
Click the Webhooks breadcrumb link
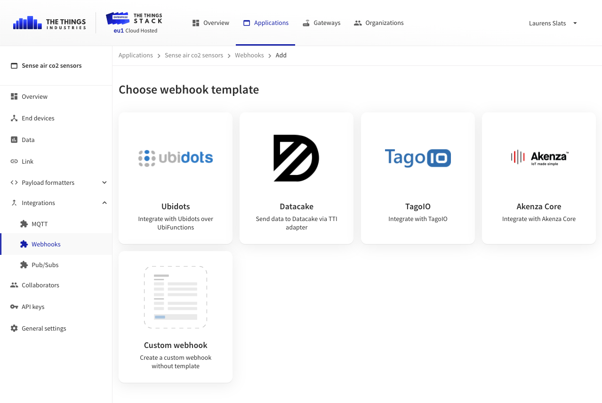coord(249,55)
